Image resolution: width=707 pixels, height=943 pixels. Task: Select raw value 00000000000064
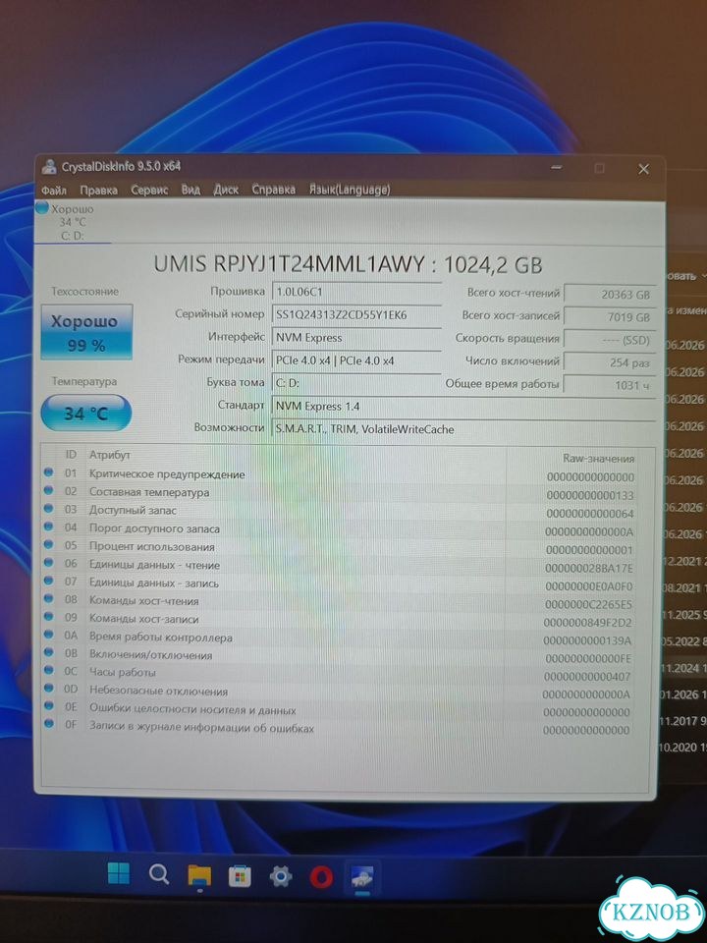590,514
